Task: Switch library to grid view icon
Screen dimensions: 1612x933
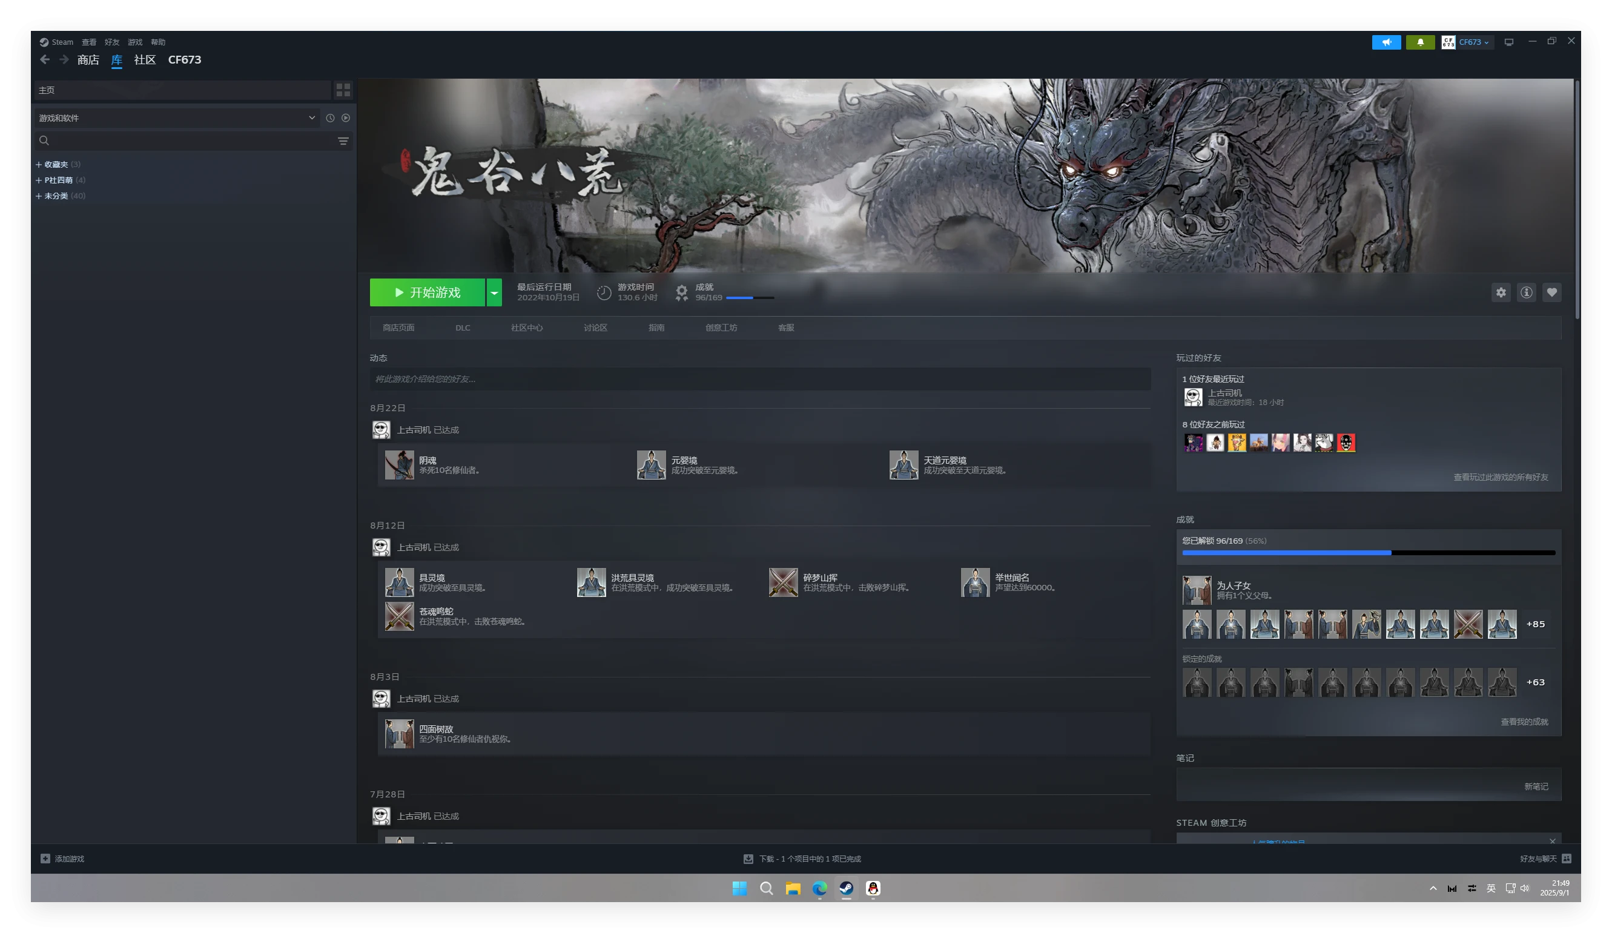Action: 343,90
